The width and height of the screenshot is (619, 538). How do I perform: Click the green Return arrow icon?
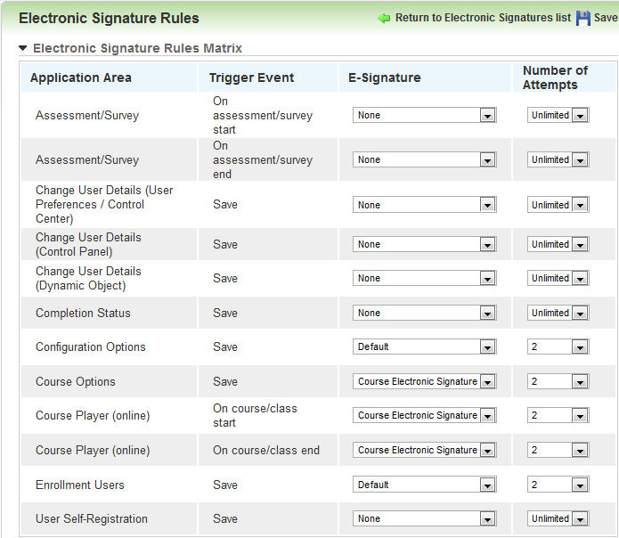point(385,18)
